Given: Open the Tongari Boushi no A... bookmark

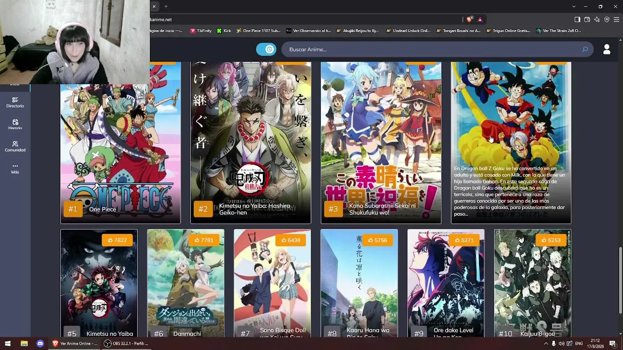Looking at the screenshot, I should point(458,31).
